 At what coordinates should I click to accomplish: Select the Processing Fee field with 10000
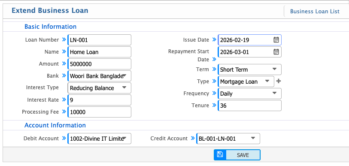point(99,112)
